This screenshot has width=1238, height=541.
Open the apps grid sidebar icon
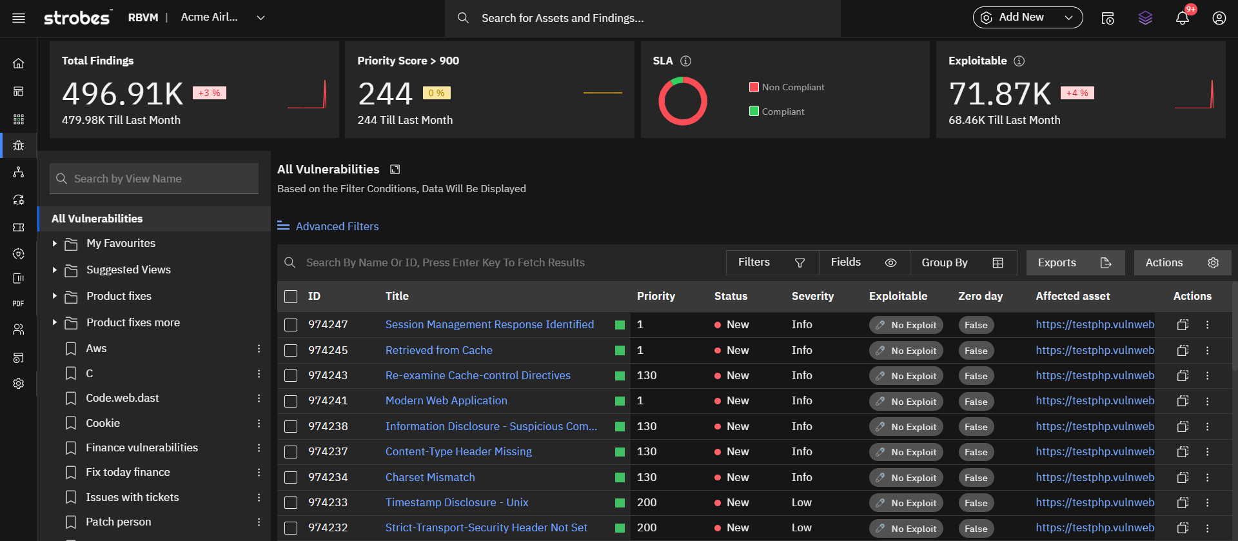[19, 119]
